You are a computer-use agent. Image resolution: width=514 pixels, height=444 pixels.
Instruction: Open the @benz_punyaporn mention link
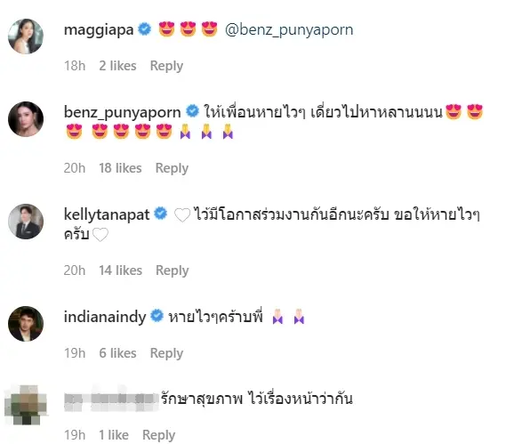point(289,30)
